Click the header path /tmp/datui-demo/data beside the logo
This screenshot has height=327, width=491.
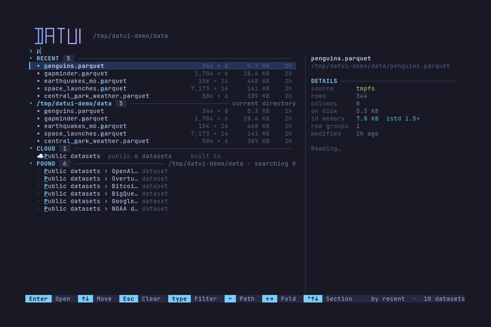(131, 36)
